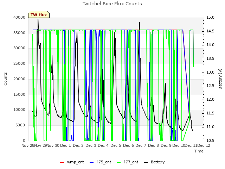This screenshot has width=225, height=169.
Task: Click the 14.0 battery axis tick
Action: (x=210, y=45)
